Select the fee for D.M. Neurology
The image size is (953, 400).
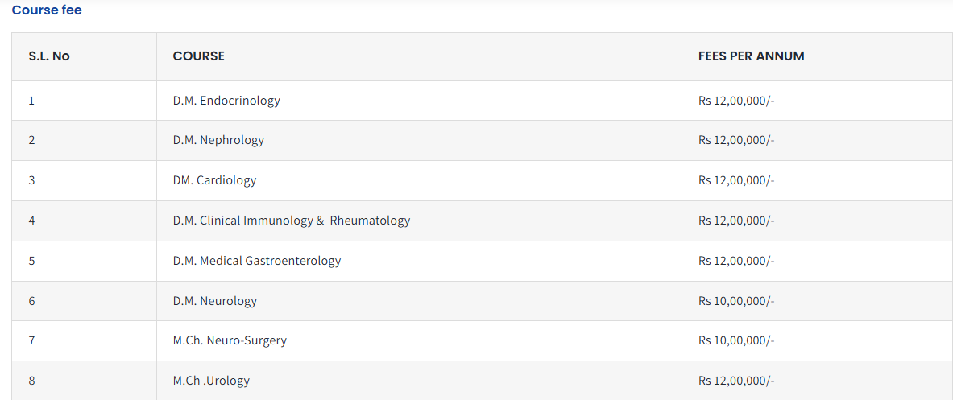[735, 301]
